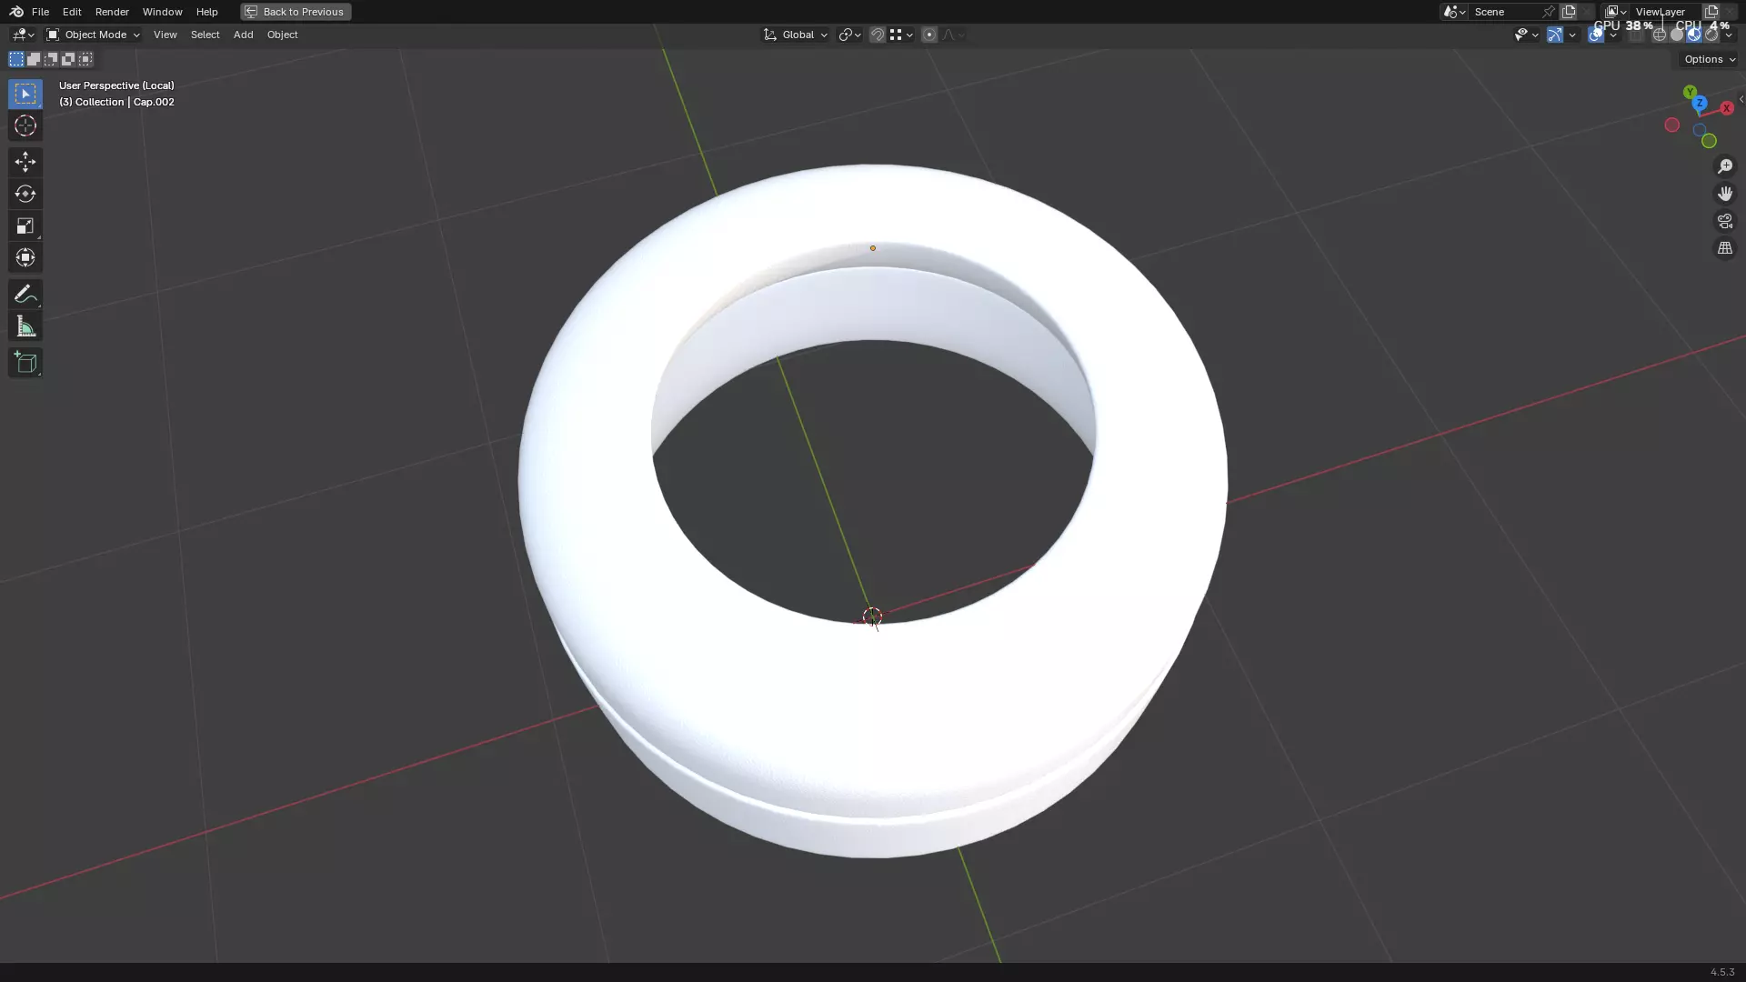The width and height of the screenshot is (1746, 982).
Task: Select the Rotate tool
Action: [25, 194]
